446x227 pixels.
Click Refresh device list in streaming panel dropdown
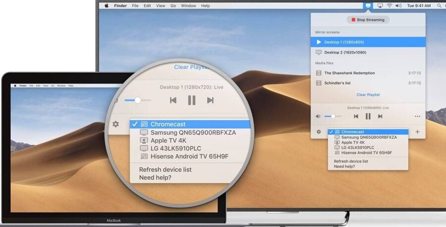351,161
